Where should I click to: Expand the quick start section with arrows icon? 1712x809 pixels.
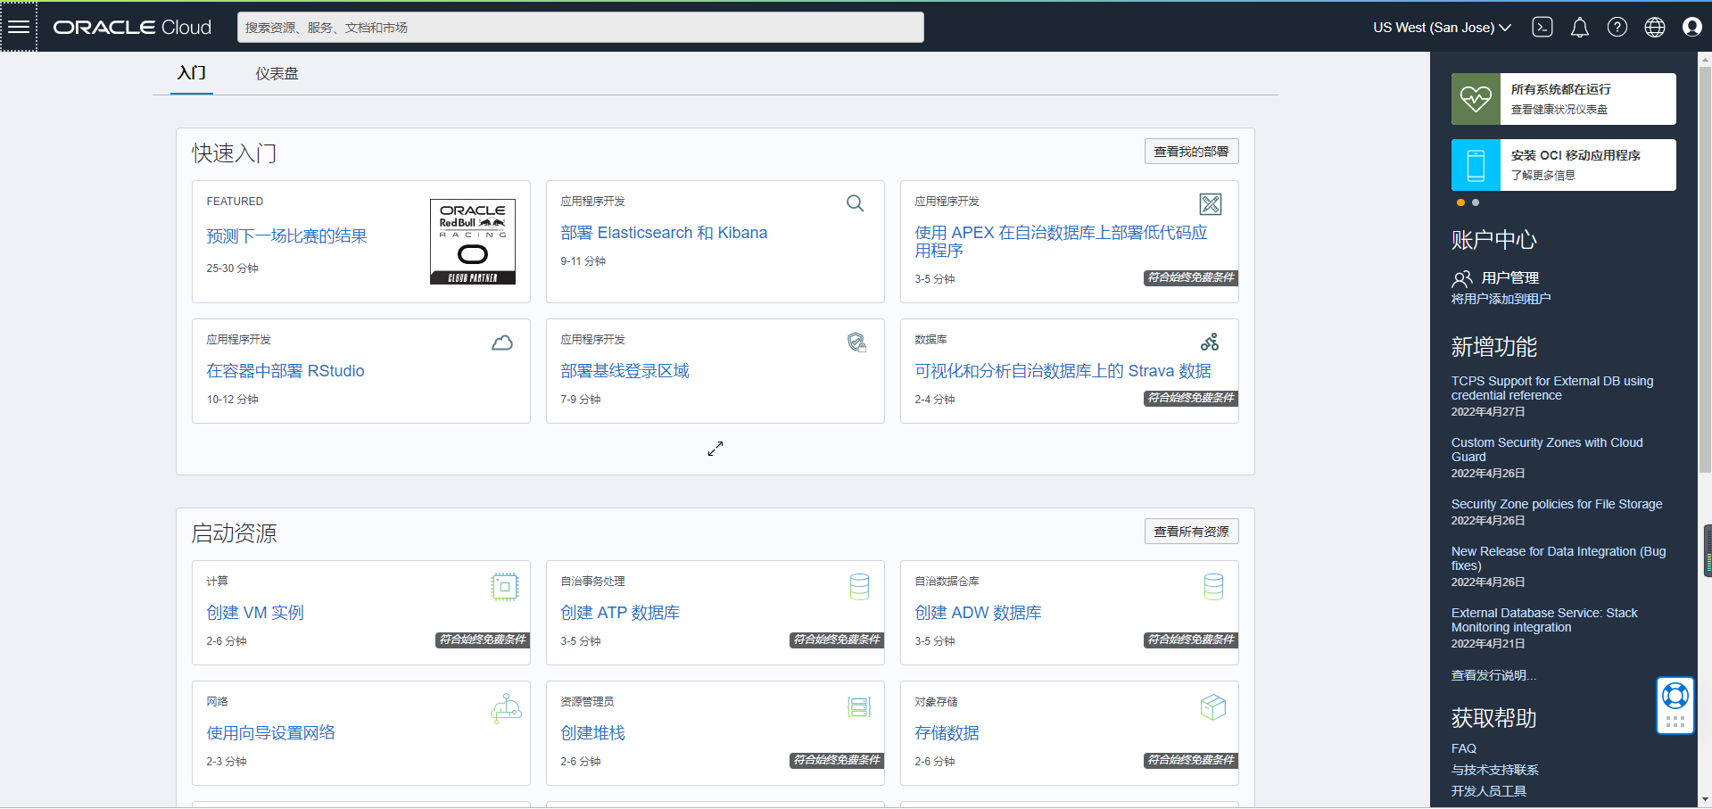click(x=715, y=449)
